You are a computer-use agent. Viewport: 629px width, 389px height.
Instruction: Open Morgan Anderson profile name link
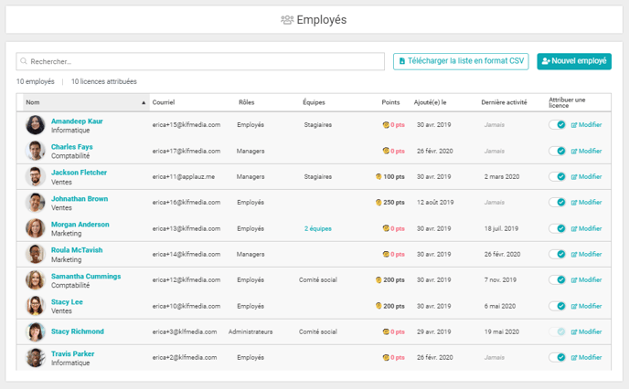(80, 225)
